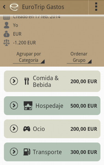The height and width of the screenshot is (165, 104).
Task: Click the person icon beside Yo
Action: pos(7,25)
